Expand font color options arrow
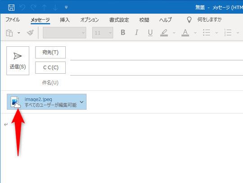 pyautogui.click(x=195, y=33)
